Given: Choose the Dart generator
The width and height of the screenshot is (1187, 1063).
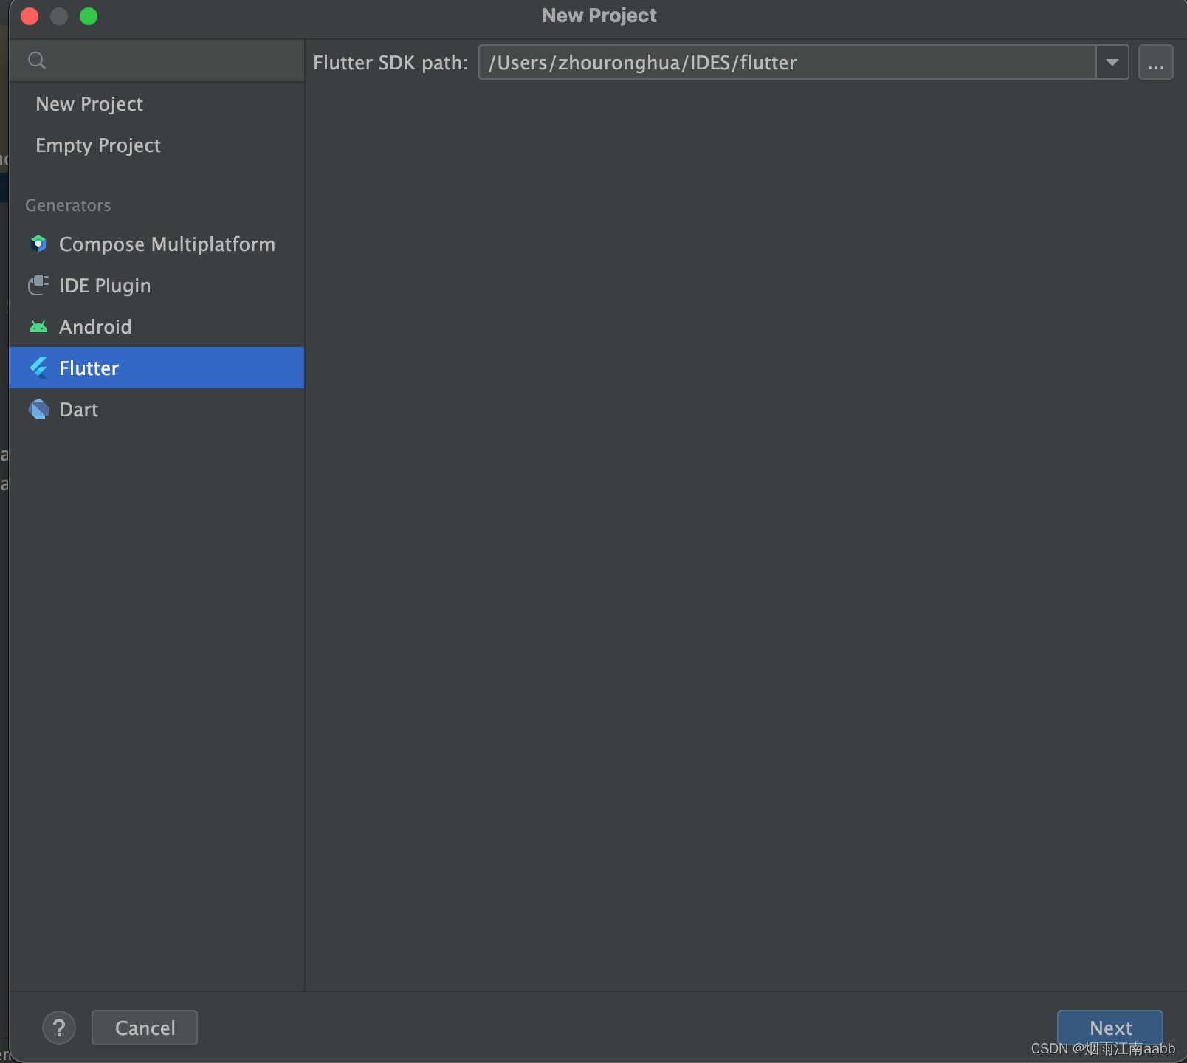Looking at the screenshot, I should click(156, 409).
